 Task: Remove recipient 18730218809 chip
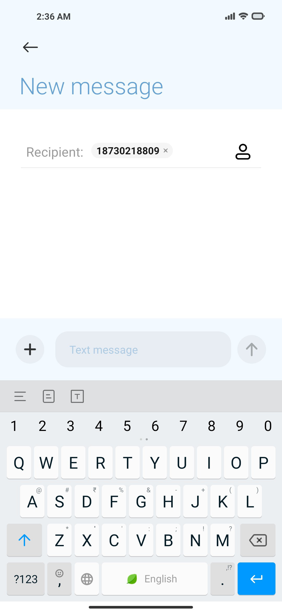pos(166,151)
